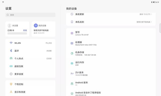Screen dimensions: 161x96
Task: Expand 本机名称 chevron arrow
Action: [x=151, y=22]
